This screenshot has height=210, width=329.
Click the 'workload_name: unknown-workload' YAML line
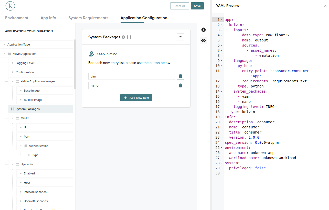(x=262, y=158)
